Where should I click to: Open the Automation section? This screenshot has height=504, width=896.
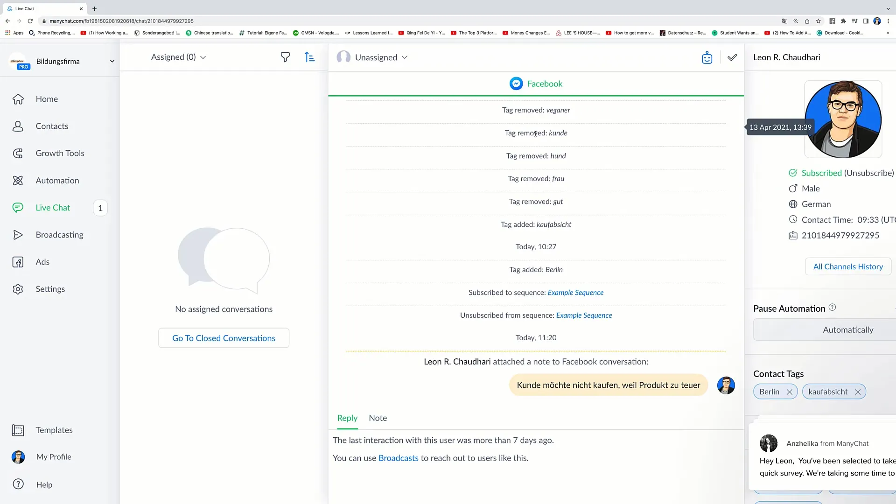point(57,180)
